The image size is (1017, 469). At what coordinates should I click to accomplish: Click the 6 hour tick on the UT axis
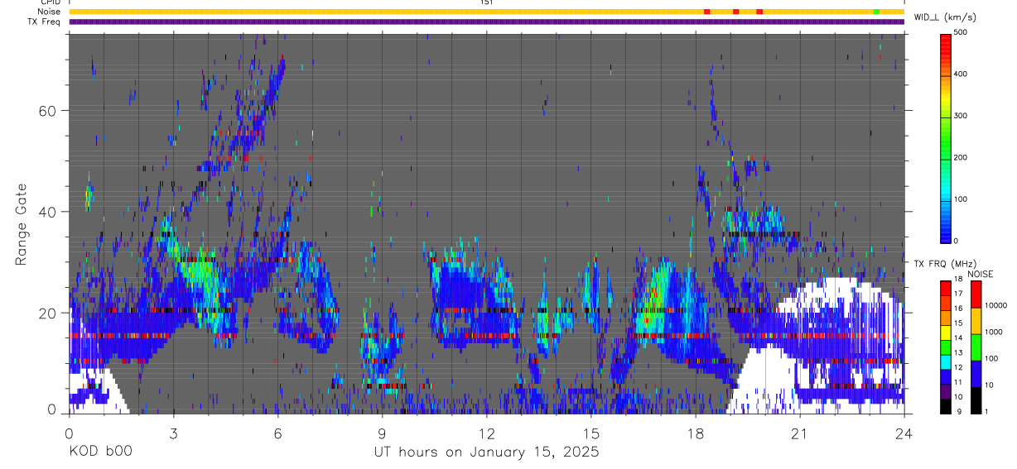(x=277, y=433)
